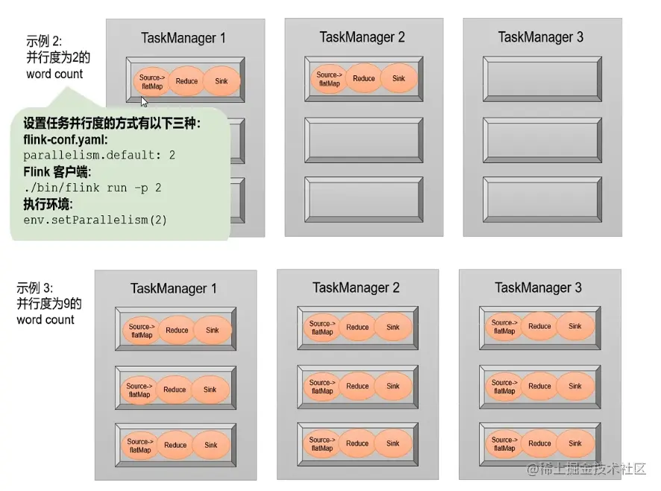Image resolution: width=661 pixels, height=491 pixels.
Task: Click the "Flink 客户端:" heading
Action: pos(57,172)
